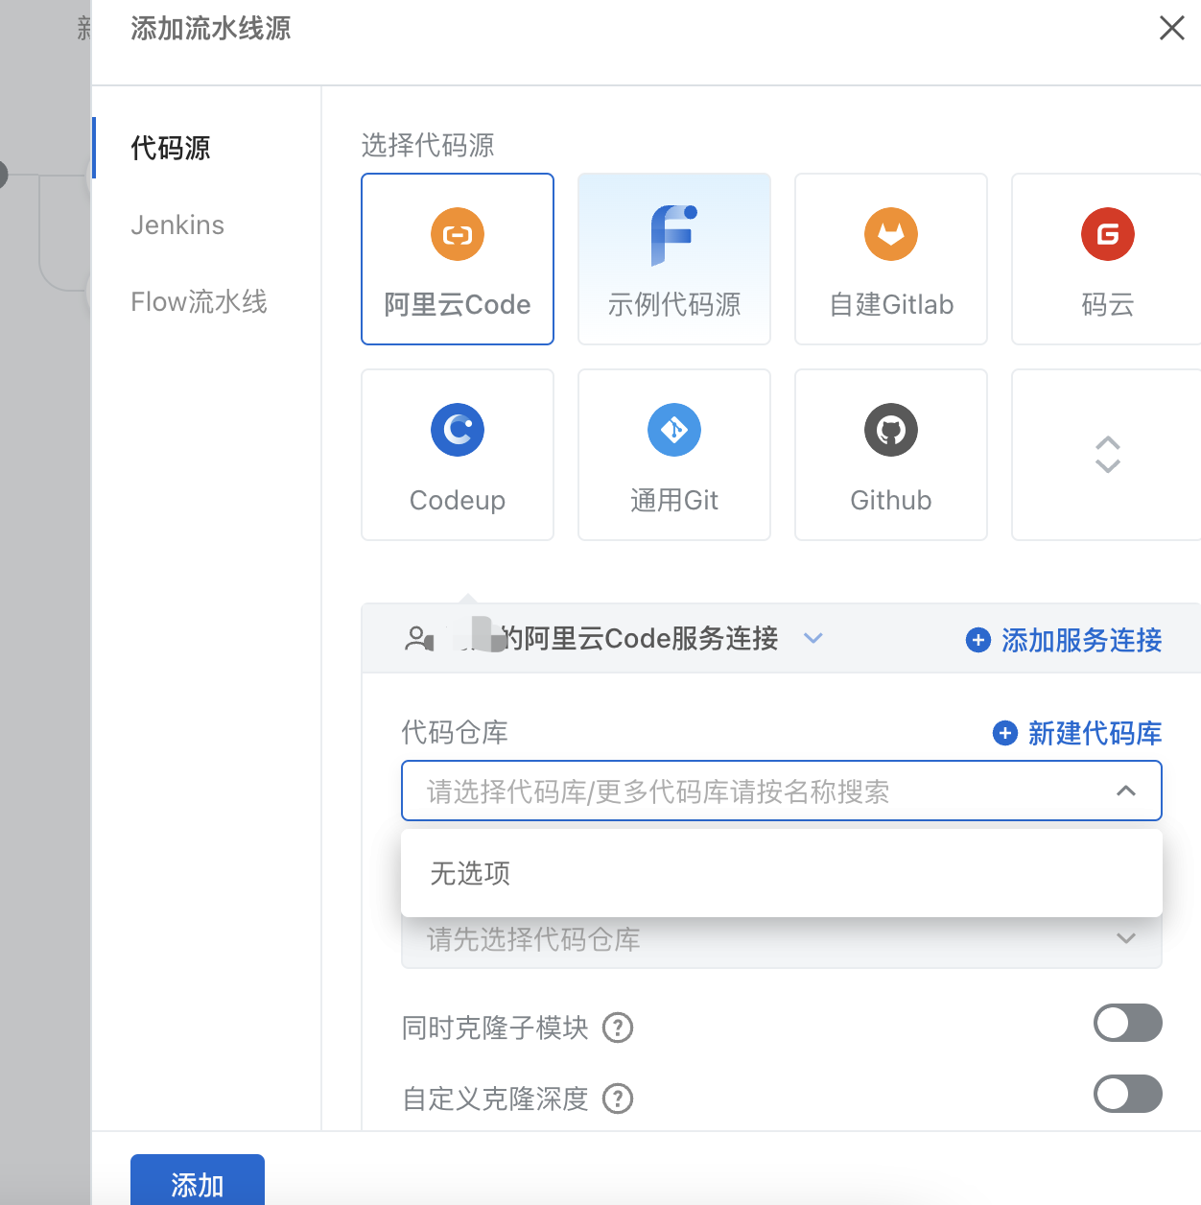
Task: Click the user icon in the service connection bar
Action: tap(419, 638)
